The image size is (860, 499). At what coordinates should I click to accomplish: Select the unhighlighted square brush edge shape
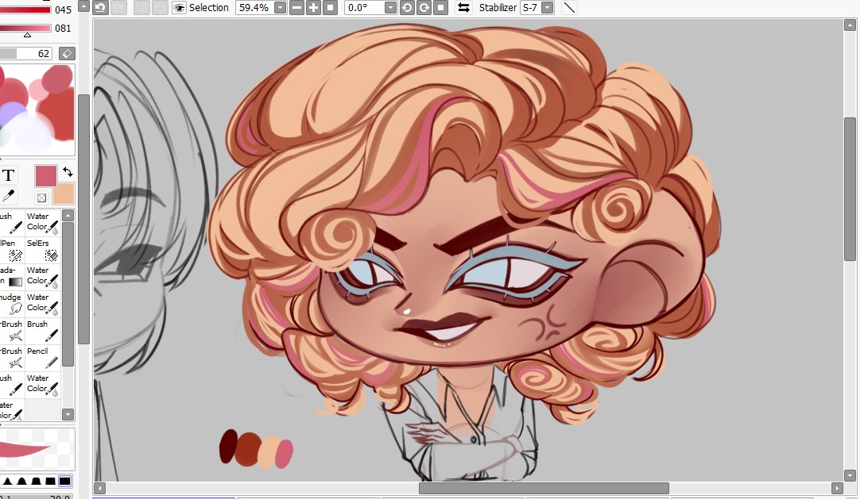pos(50,482)
